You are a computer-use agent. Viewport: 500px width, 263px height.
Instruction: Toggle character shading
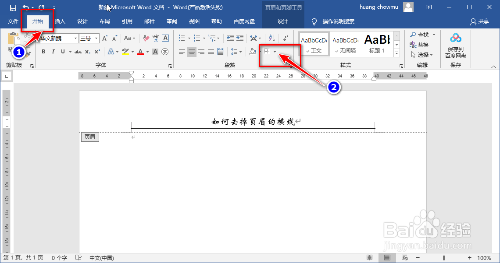[155, 52]
